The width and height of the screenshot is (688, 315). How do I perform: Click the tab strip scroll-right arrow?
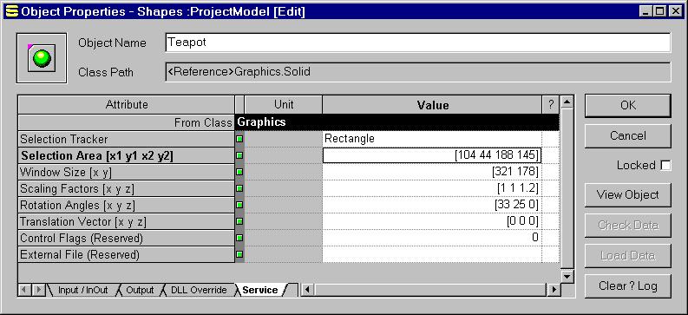point(38,290)
